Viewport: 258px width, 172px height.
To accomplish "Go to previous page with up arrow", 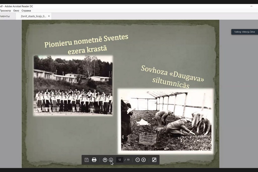I will [105, 160].
